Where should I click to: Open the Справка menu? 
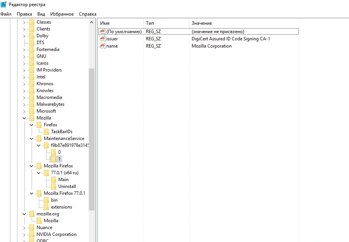(88, 14)
